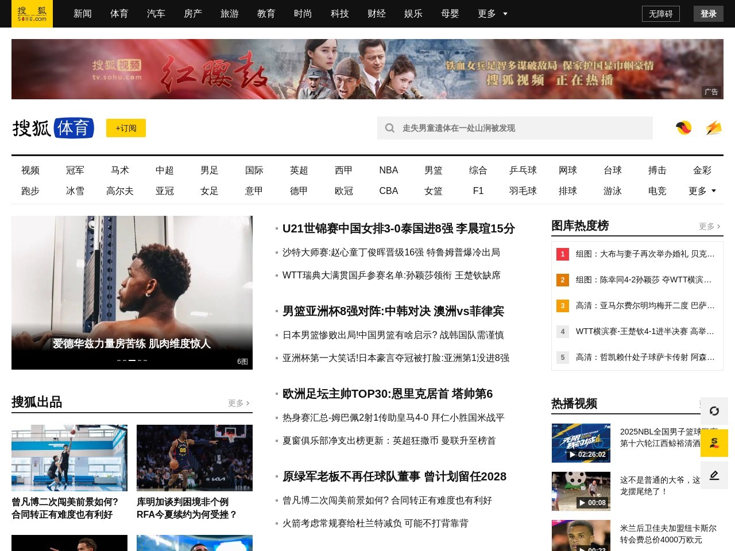The height and width of the screenshot is (551, 735).
Task: Open 更多 link beside 图库热度榜
Action: [710, 226]
